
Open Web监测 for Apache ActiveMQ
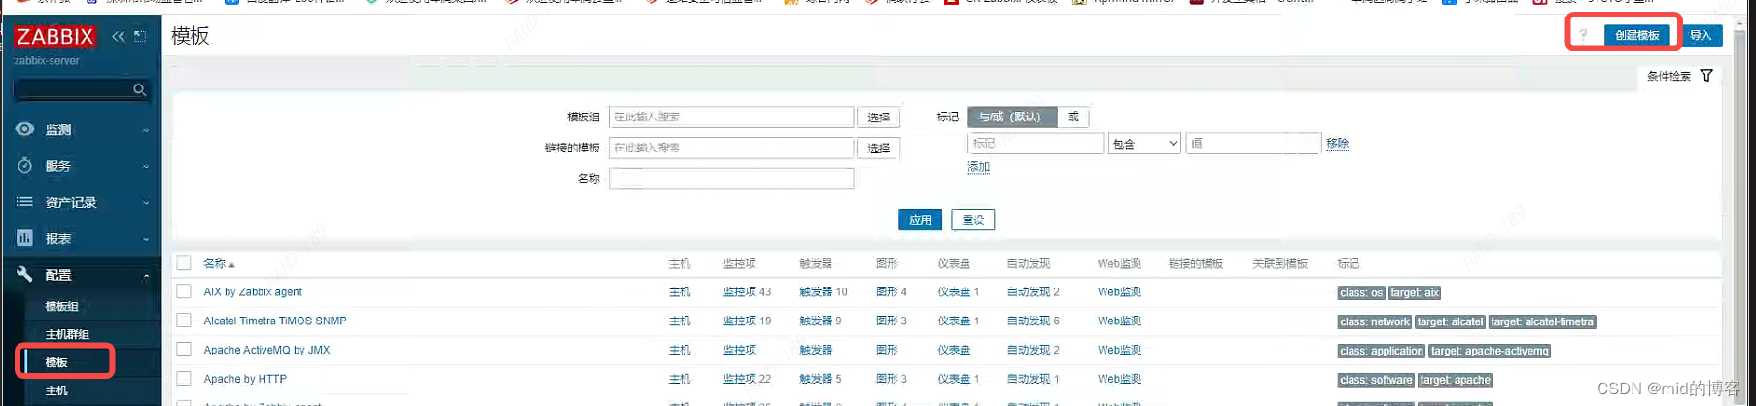tap(1119, 350)
